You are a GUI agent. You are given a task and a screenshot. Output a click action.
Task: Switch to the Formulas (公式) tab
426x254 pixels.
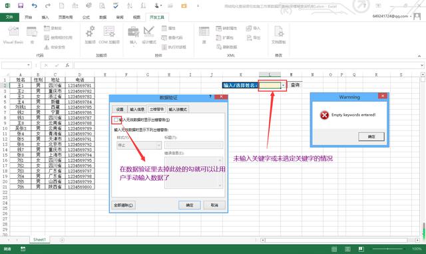(86, 17)
